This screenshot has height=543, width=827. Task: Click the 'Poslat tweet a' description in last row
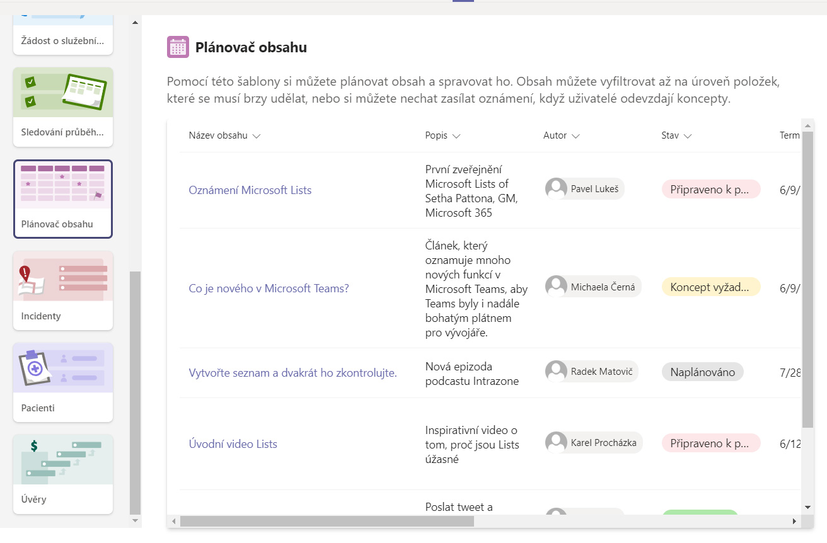[x=459, y=507]
